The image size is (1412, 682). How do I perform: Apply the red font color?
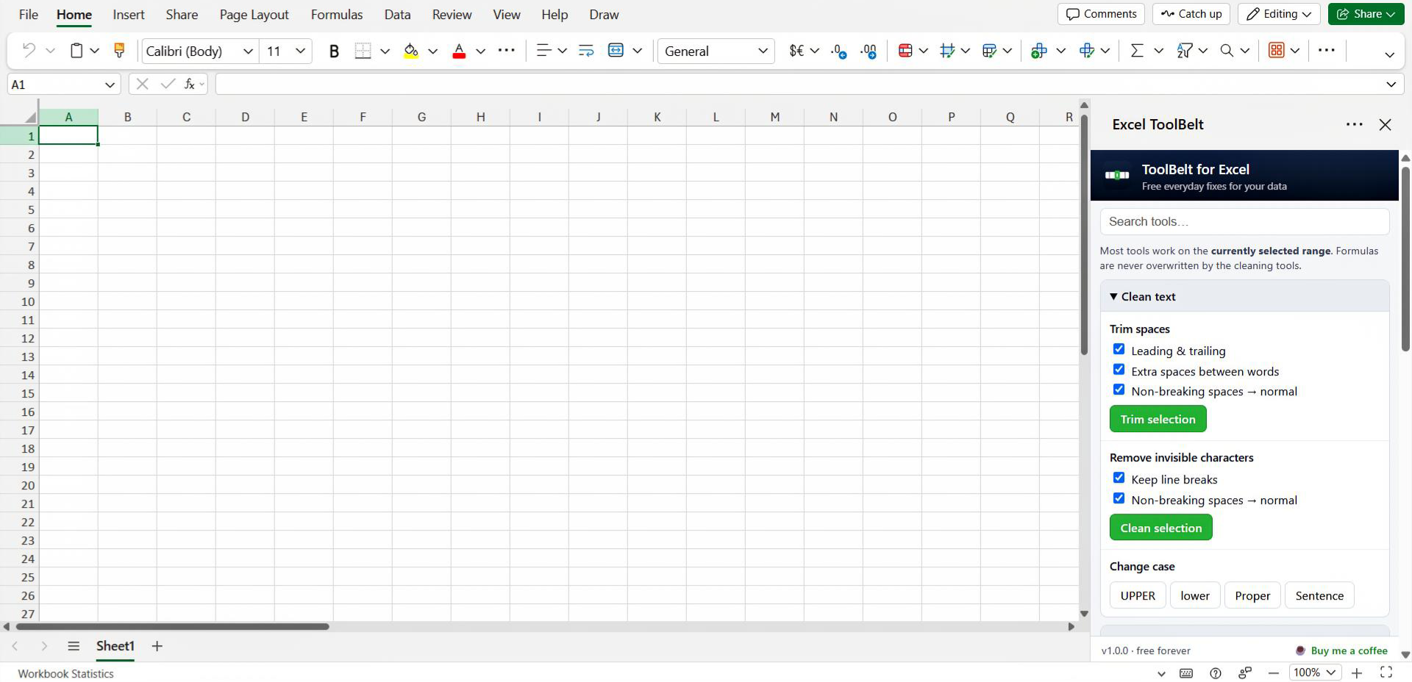[x=459, y=51]
